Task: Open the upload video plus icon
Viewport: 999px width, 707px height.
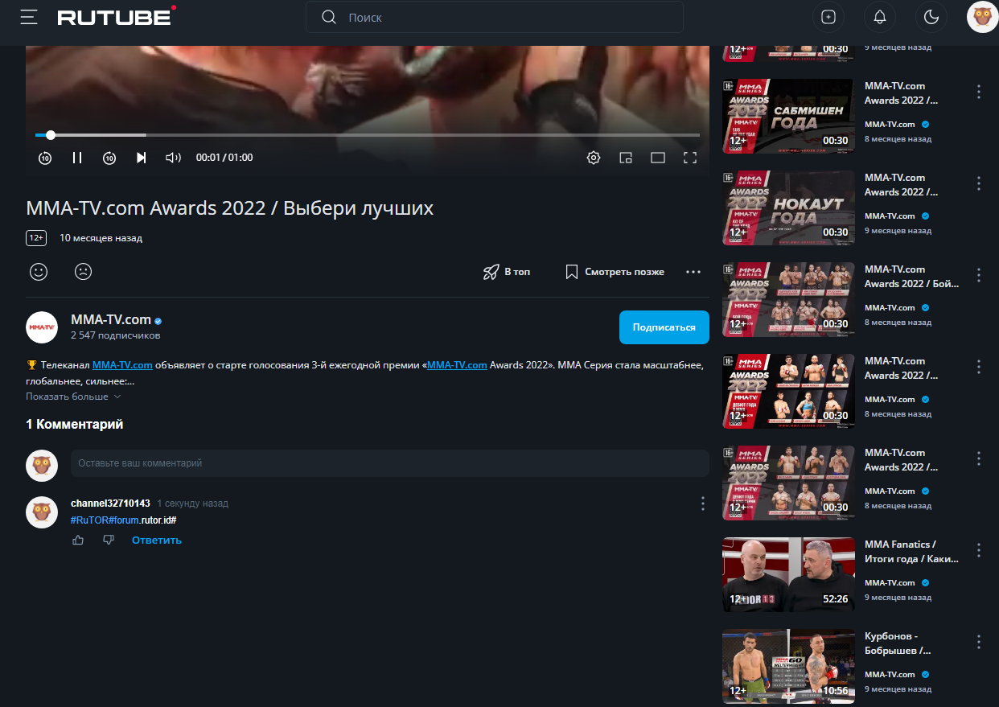Action: click(828, 17)
